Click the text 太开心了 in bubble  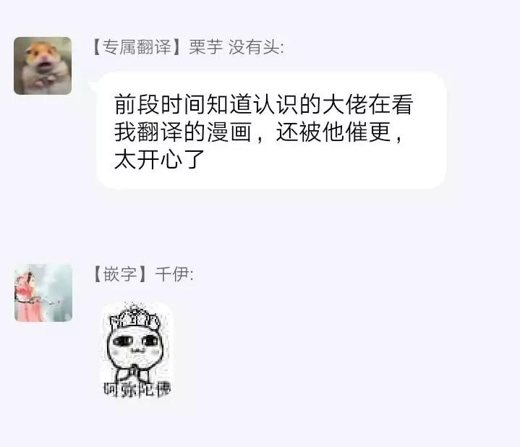(159, 160)
